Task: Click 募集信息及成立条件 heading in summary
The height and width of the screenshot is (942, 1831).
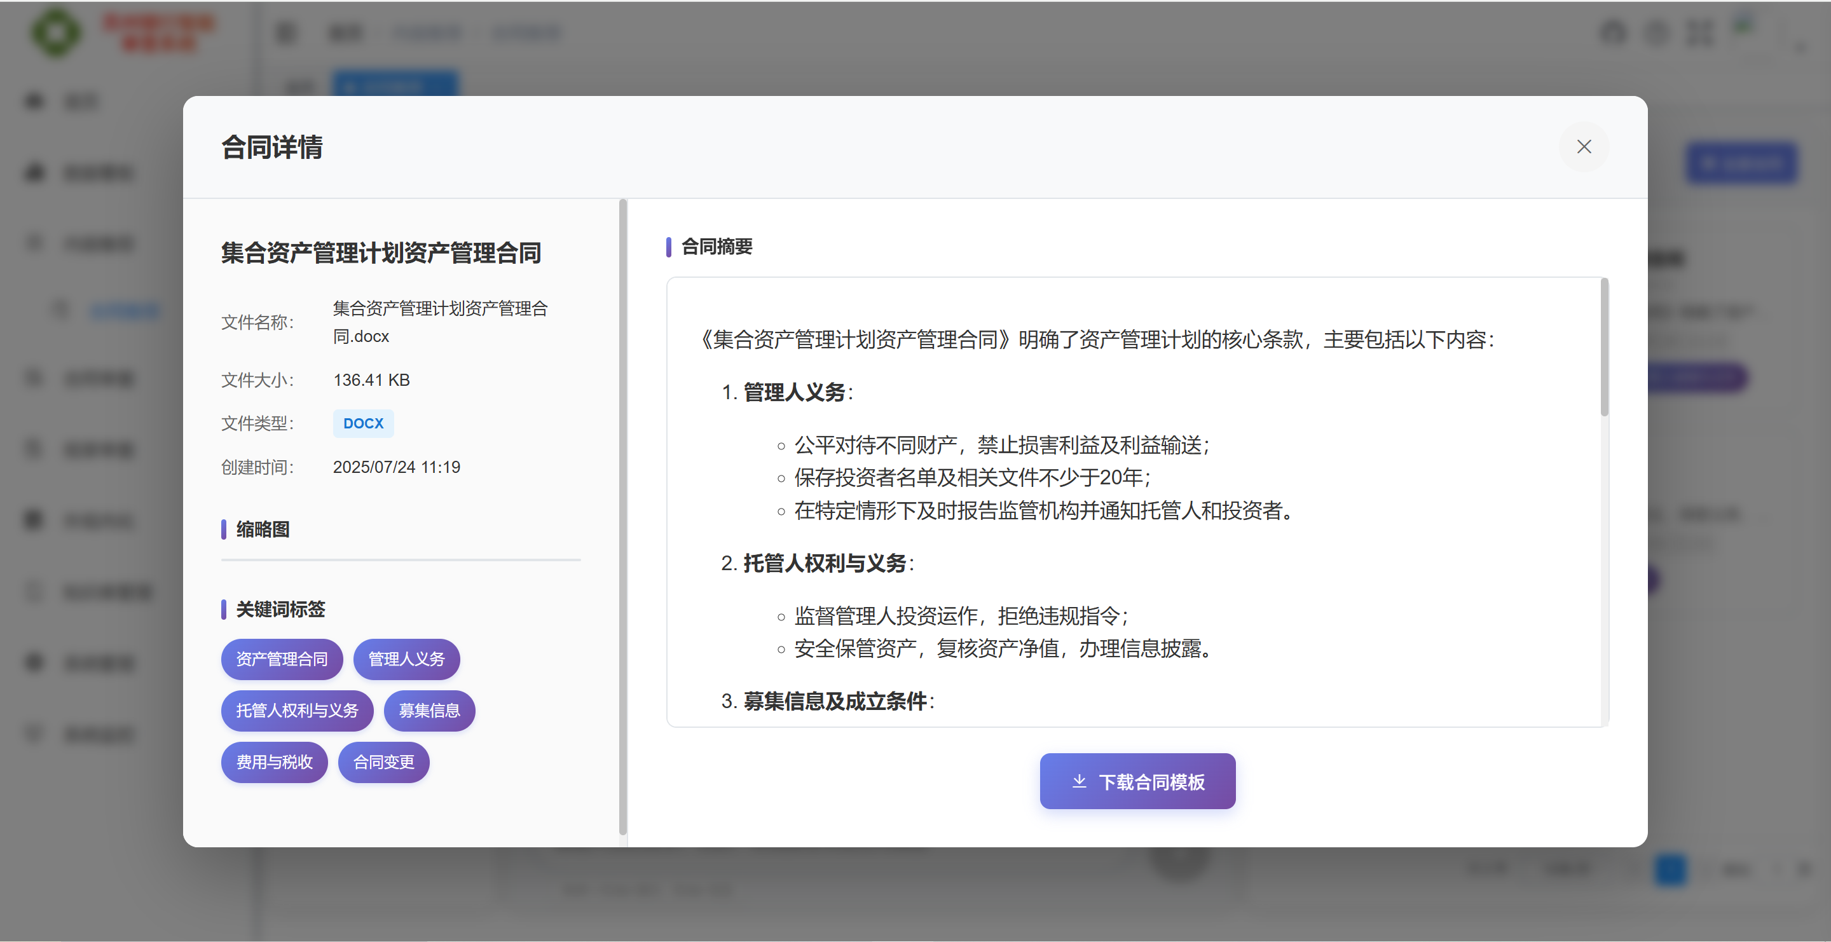Action: pyautogui.click(x=835, y=701)
